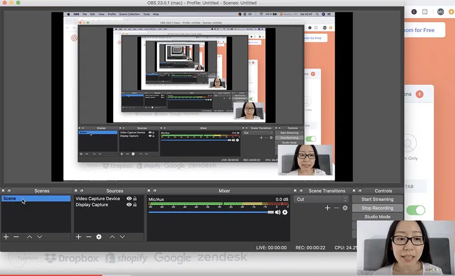Click the TAB field in the browser panel
Screen dimensions: 455x276
click(x=415, y=186)
